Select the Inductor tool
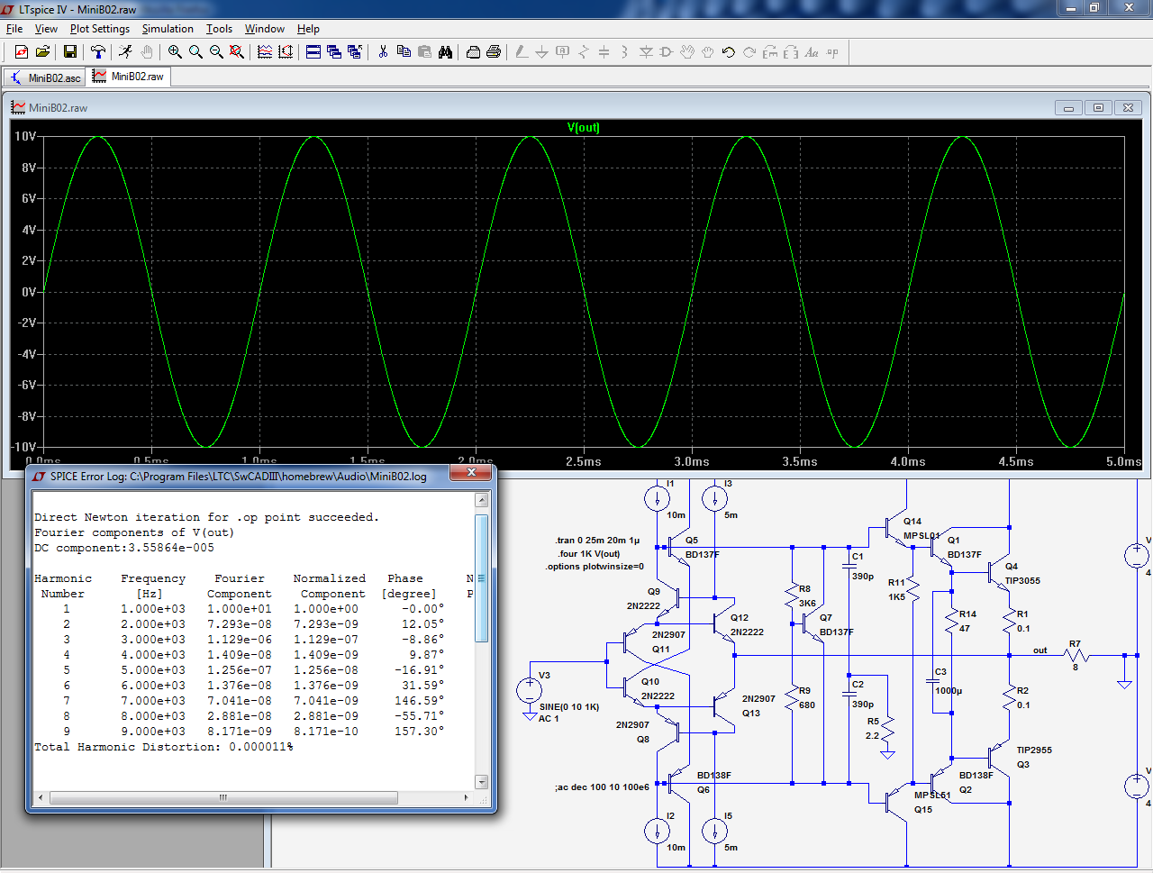Image resolution: width=1153 pixels, height=873 pixels. point(625,52)
